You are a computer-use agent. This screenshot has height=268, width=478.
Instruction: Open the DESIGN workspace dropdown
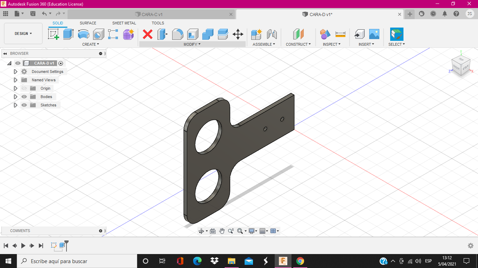(23, 33)
